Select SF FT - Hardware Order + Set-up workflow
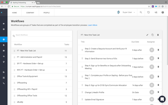Image resolution: width=168 pixels, height=105 pixels. [41, 64]
